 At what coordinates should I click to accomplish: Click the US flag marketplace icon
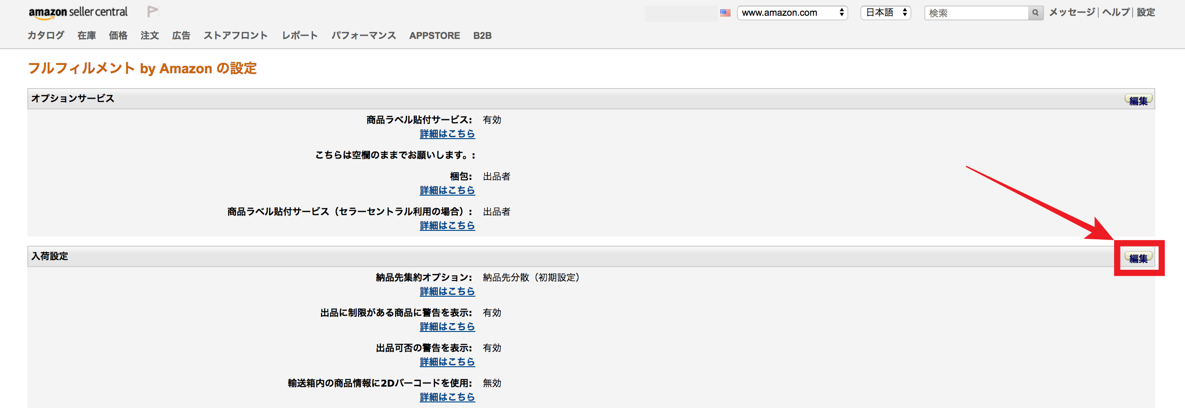click(x=725, y=13)
